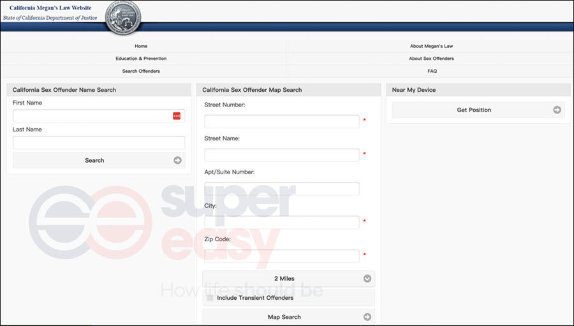This screenshot has height=326, width=574.
Task: Click State of California Department of Justice text
Action: pyautogui.click(x=50, y=18)
